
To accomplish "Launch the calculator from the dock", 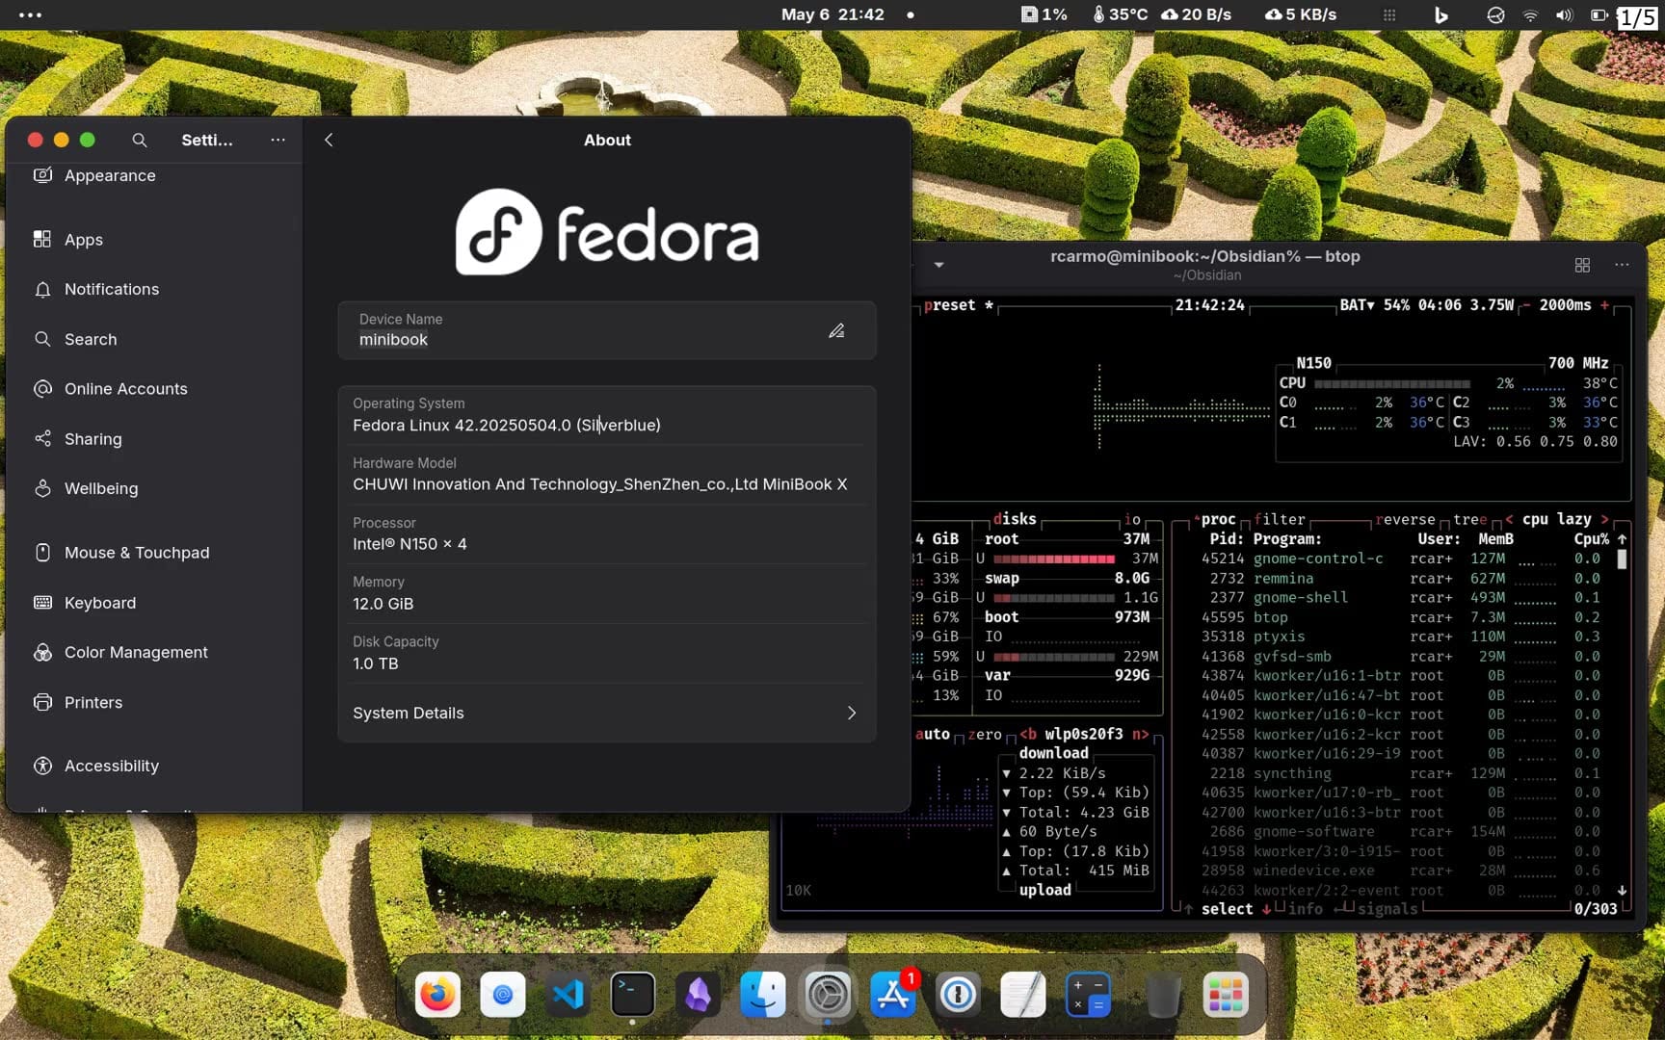I will pos(1089,995).
